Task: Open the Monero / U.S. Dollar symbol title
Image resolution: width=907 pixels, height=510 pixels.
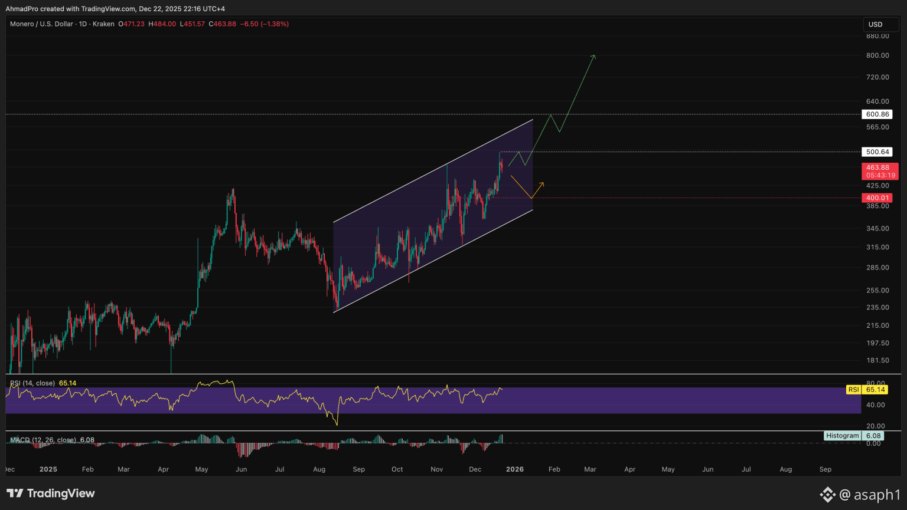Action: click(x=41, y=24)
